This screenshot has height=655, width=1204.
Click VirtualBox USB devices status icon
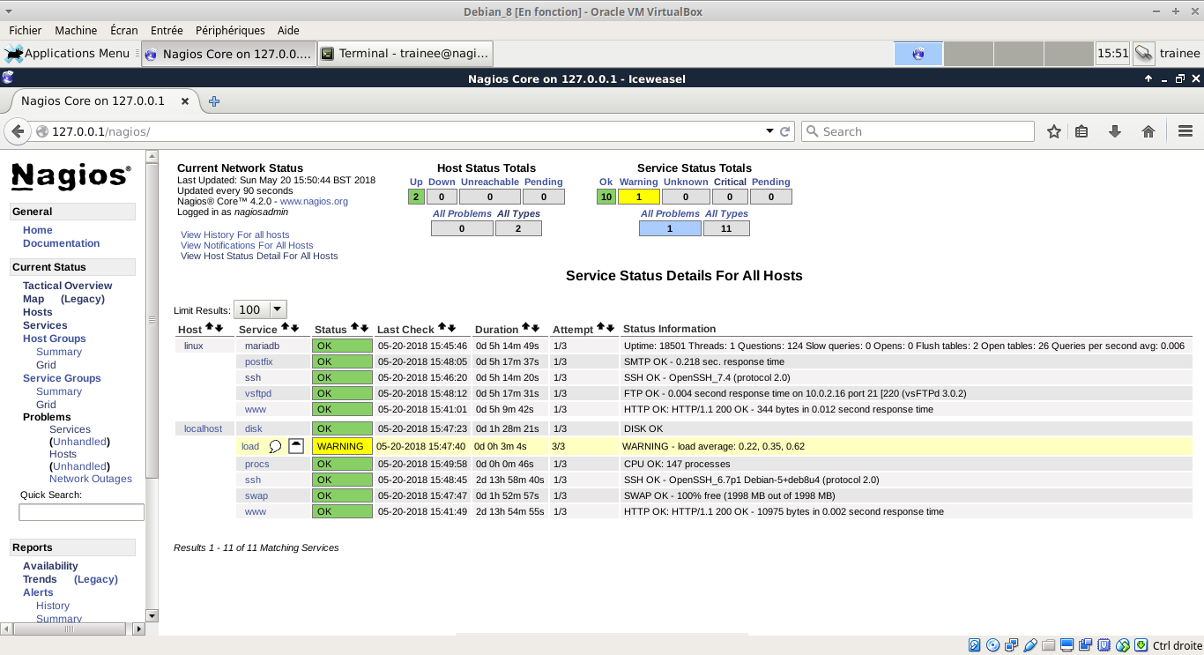coord(1030,645)
